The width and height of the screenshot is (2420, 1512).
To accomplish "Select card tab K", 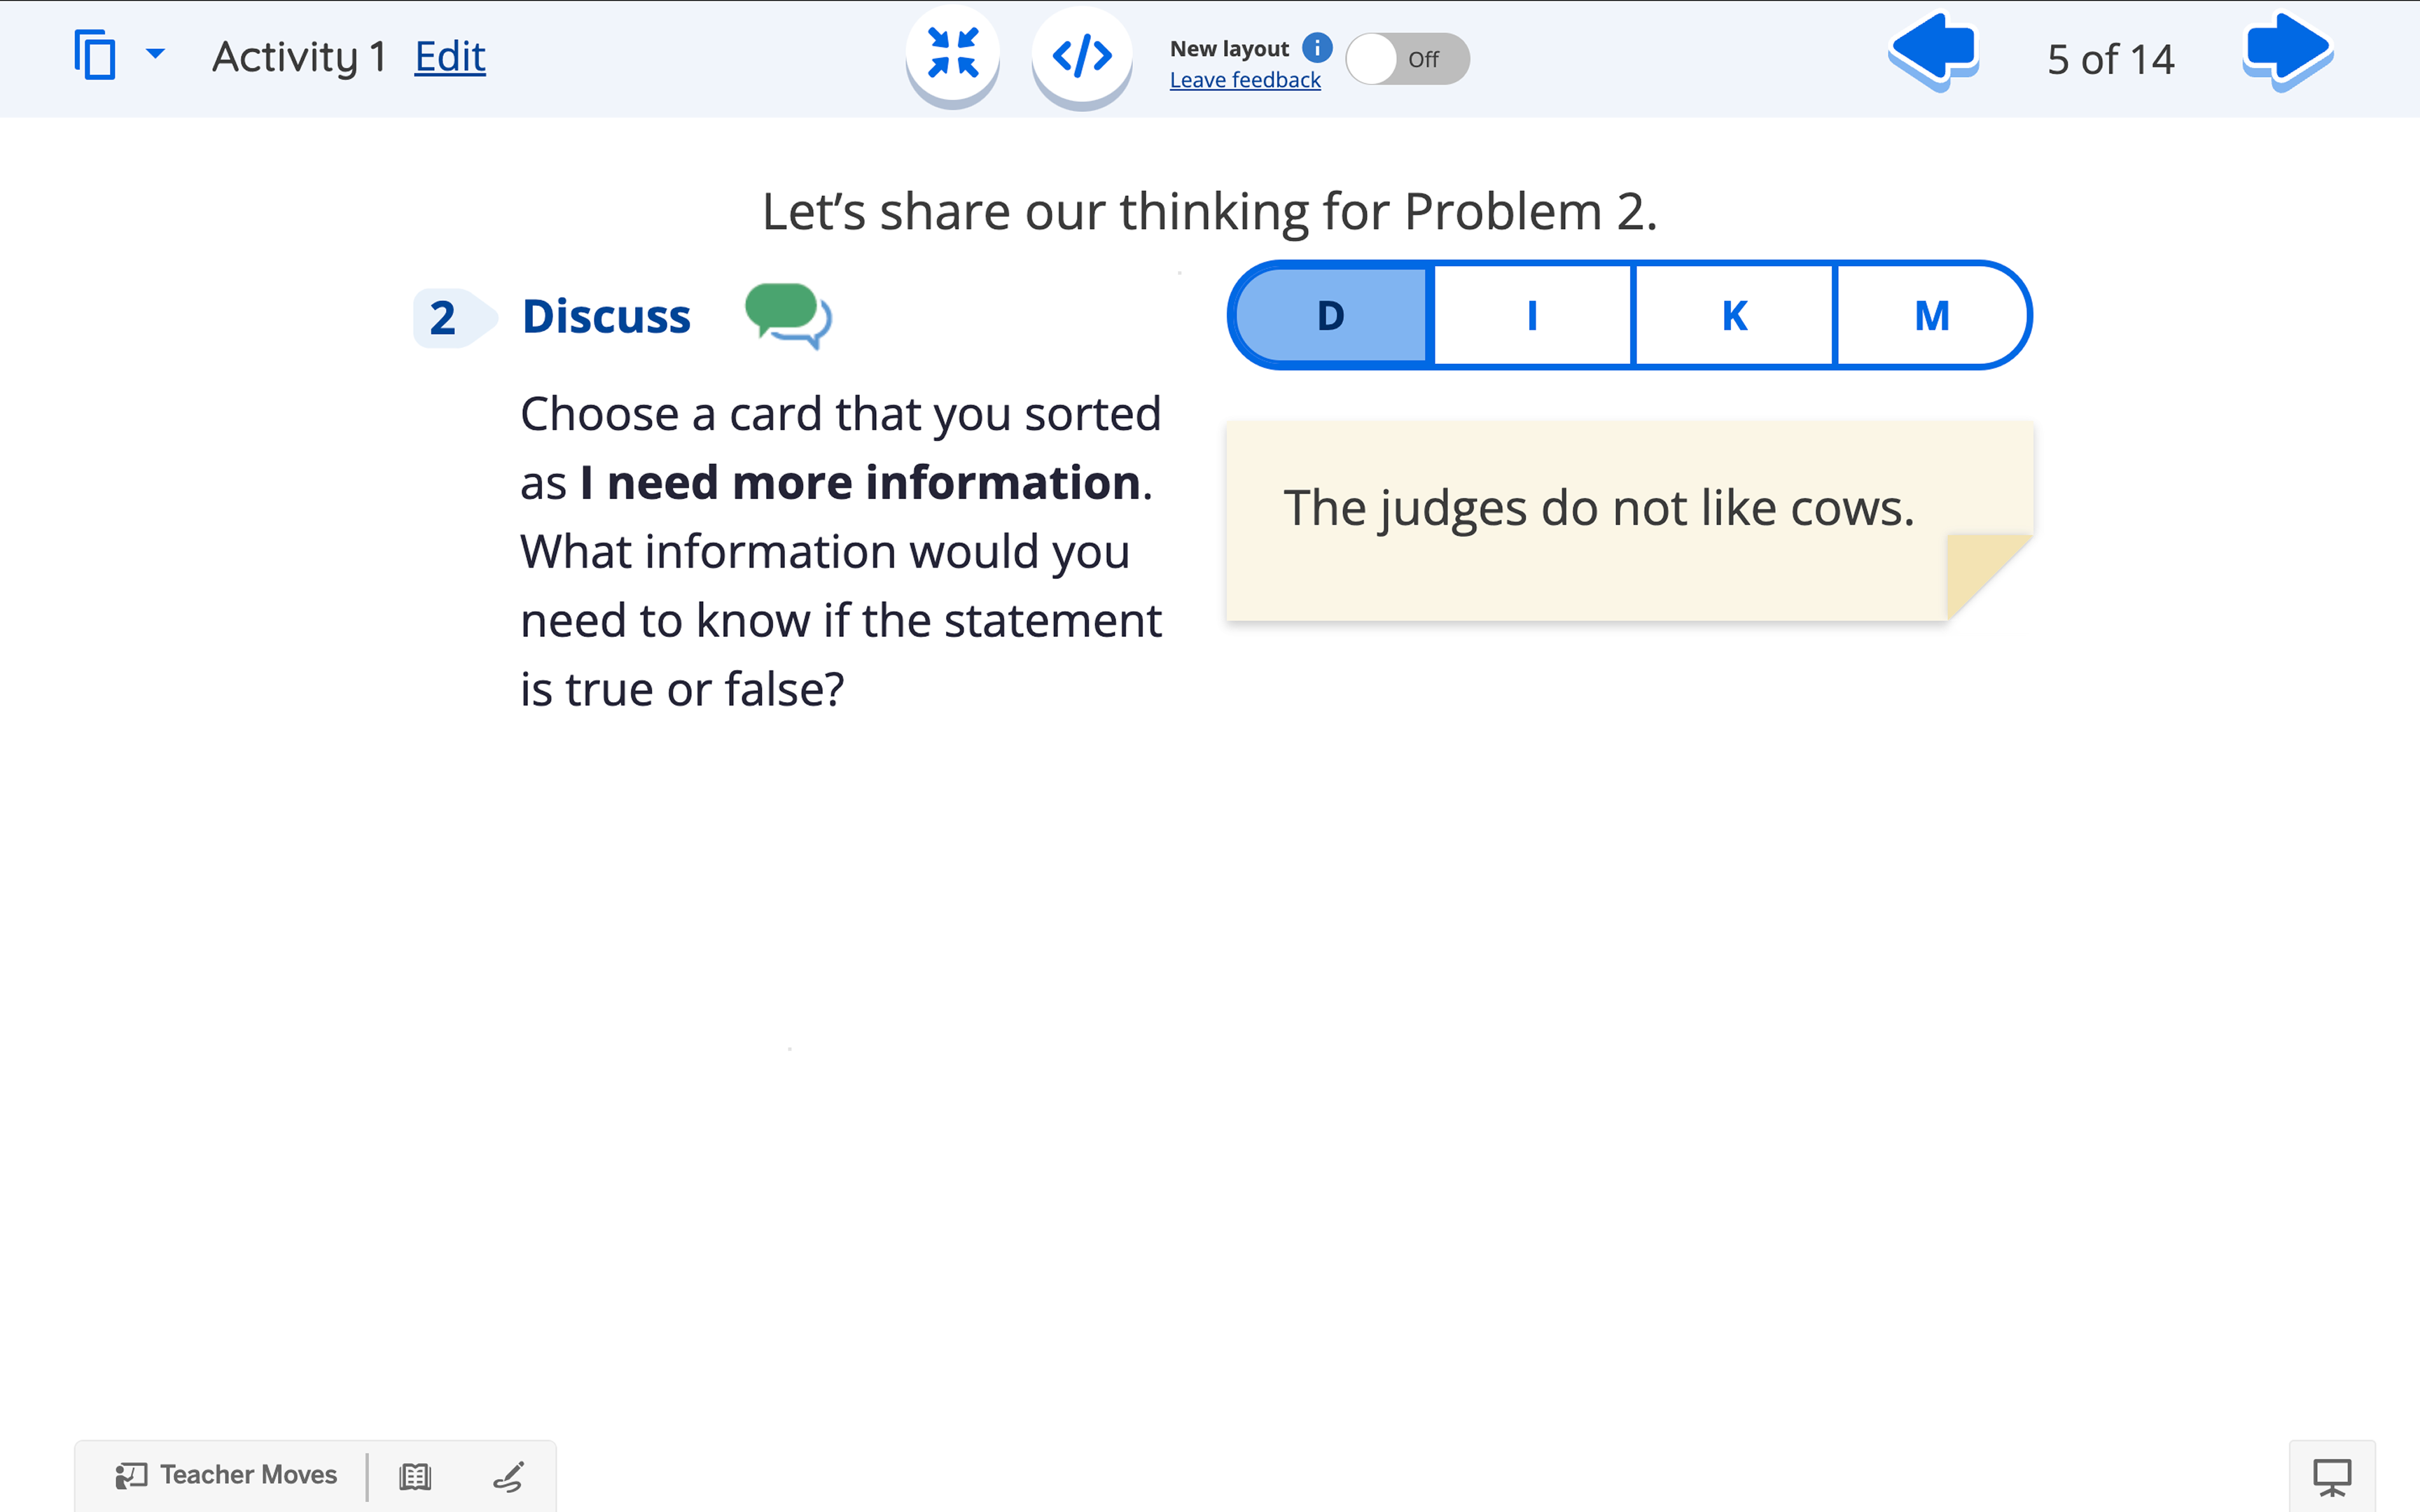I will click(1734, 315).
